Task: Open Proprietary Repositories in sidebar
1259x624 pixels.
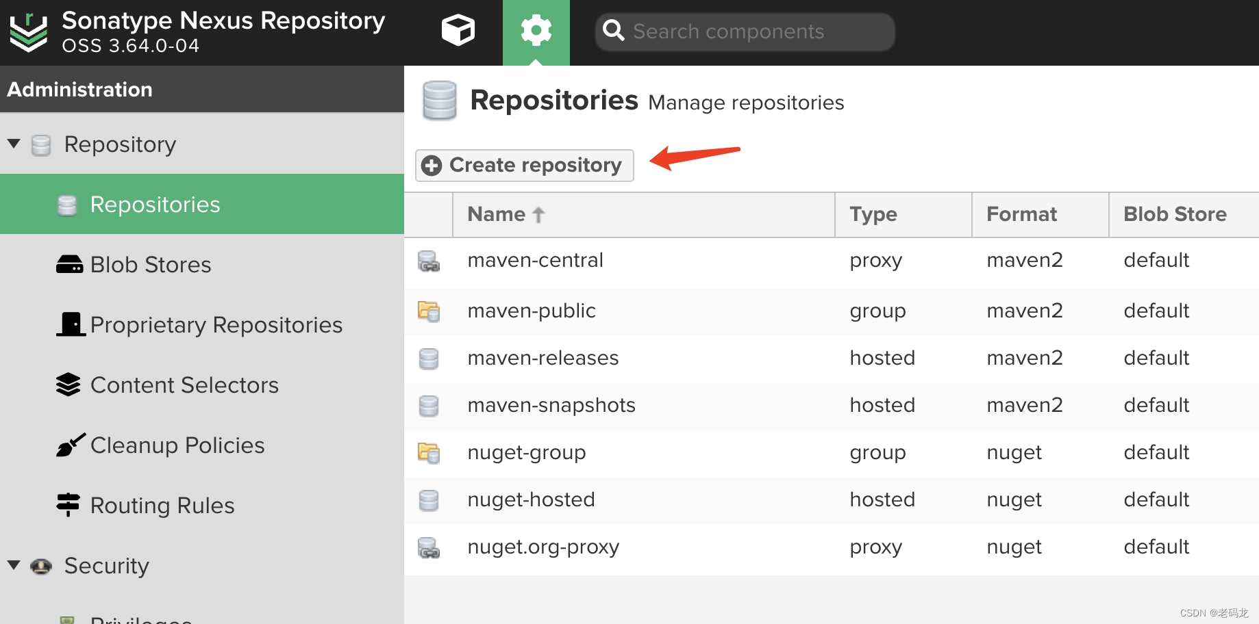Action: click(x=202, y=324)
